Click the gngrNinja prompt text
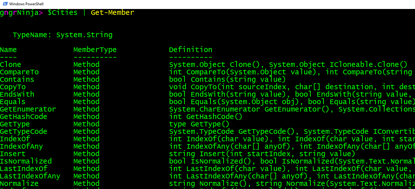This screenshot has height=189, width=415. pos(19,13)
